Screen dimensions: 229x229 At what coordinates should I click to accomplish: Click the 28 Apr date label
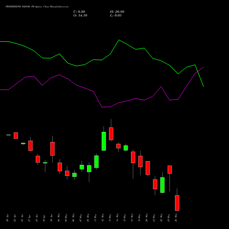click(x=37, y=218)
